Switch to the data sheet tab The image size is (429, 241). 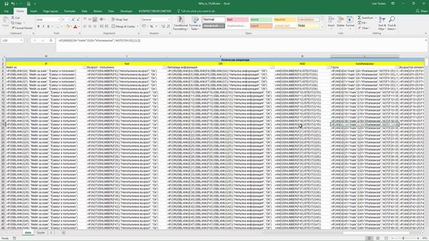[28, 233]
